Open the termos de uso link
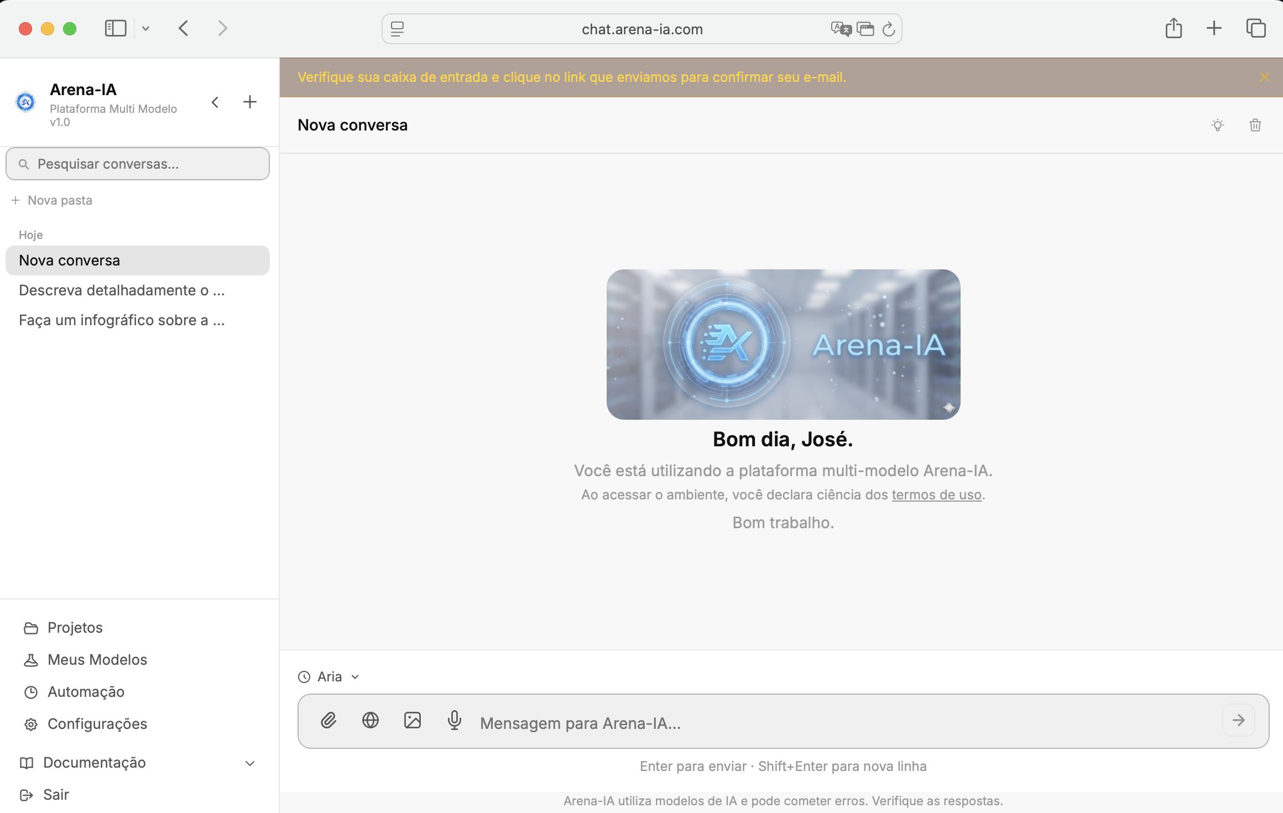 936,494
